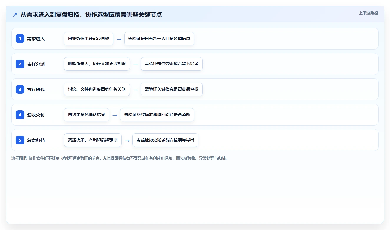This screenshot has height=230, width=390.
Task: Choose the 由约定角色确认结果 box
Action: coord(87,115)
